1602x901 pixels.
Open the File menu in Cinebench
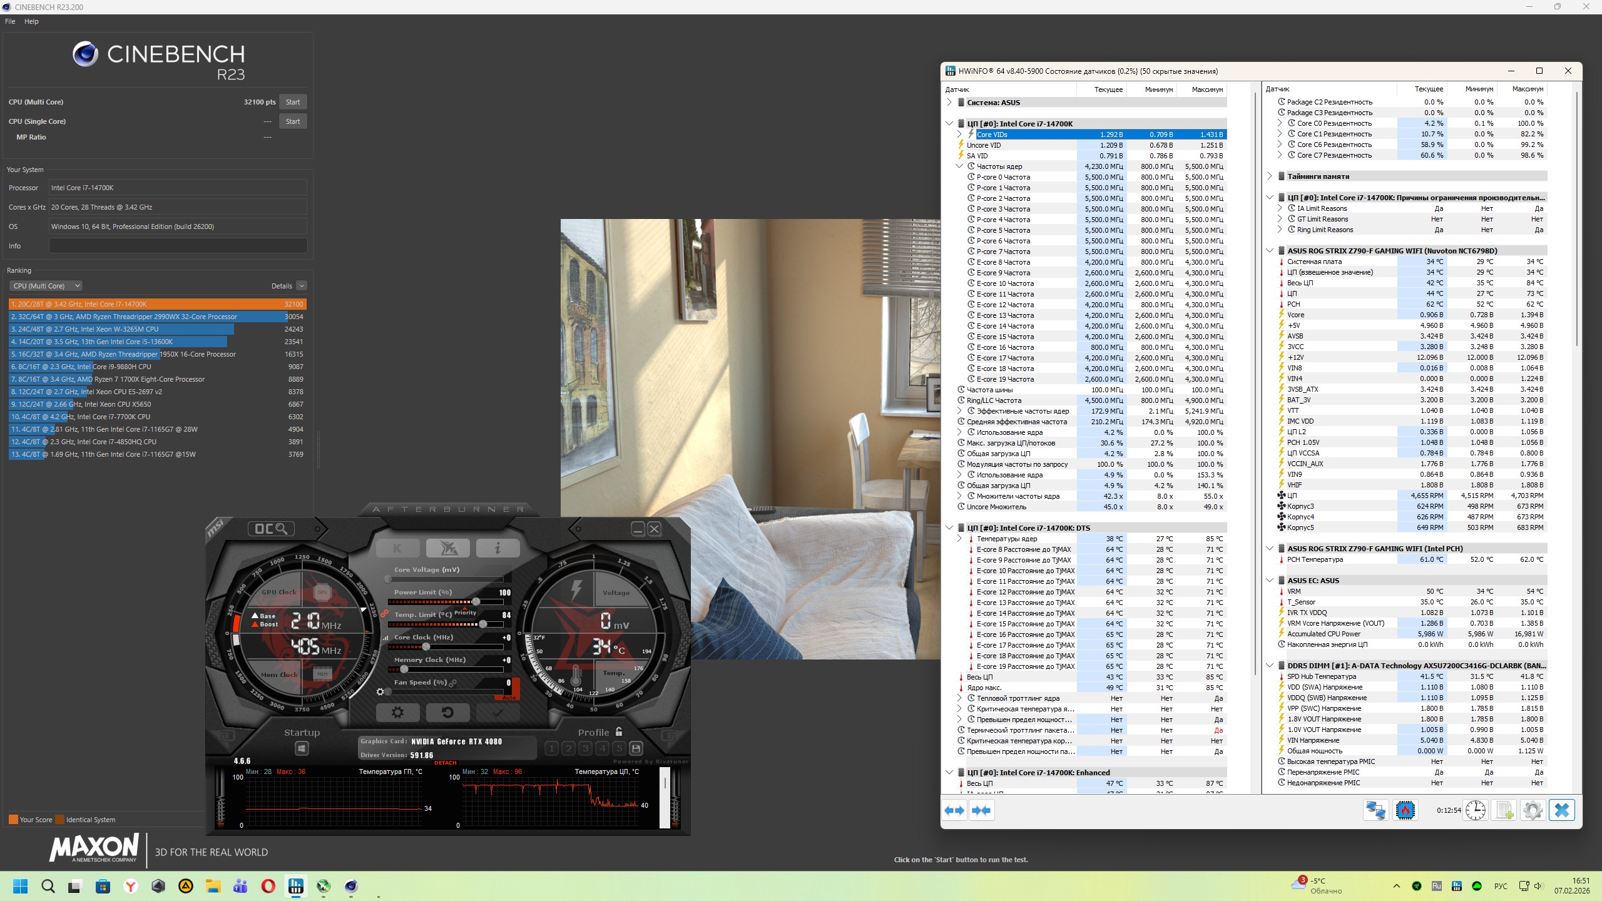10,21
